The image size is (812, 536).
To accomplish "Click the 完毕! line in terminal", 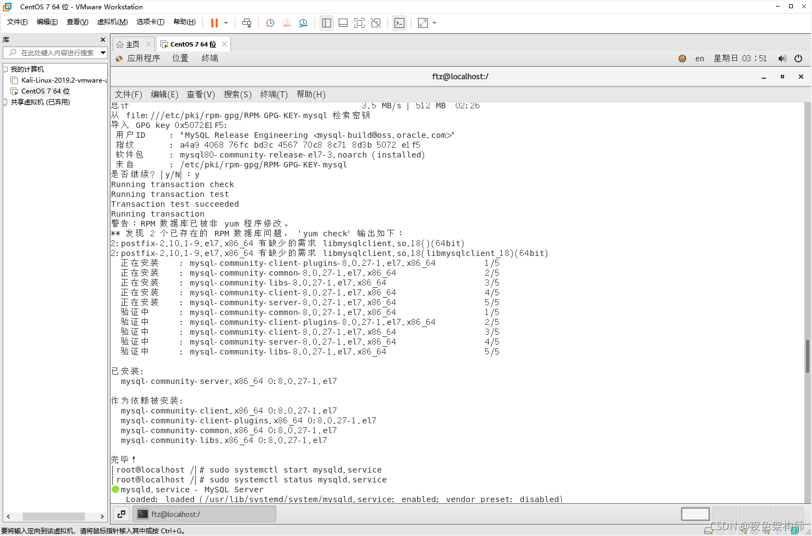I will [x=123, y=459].
